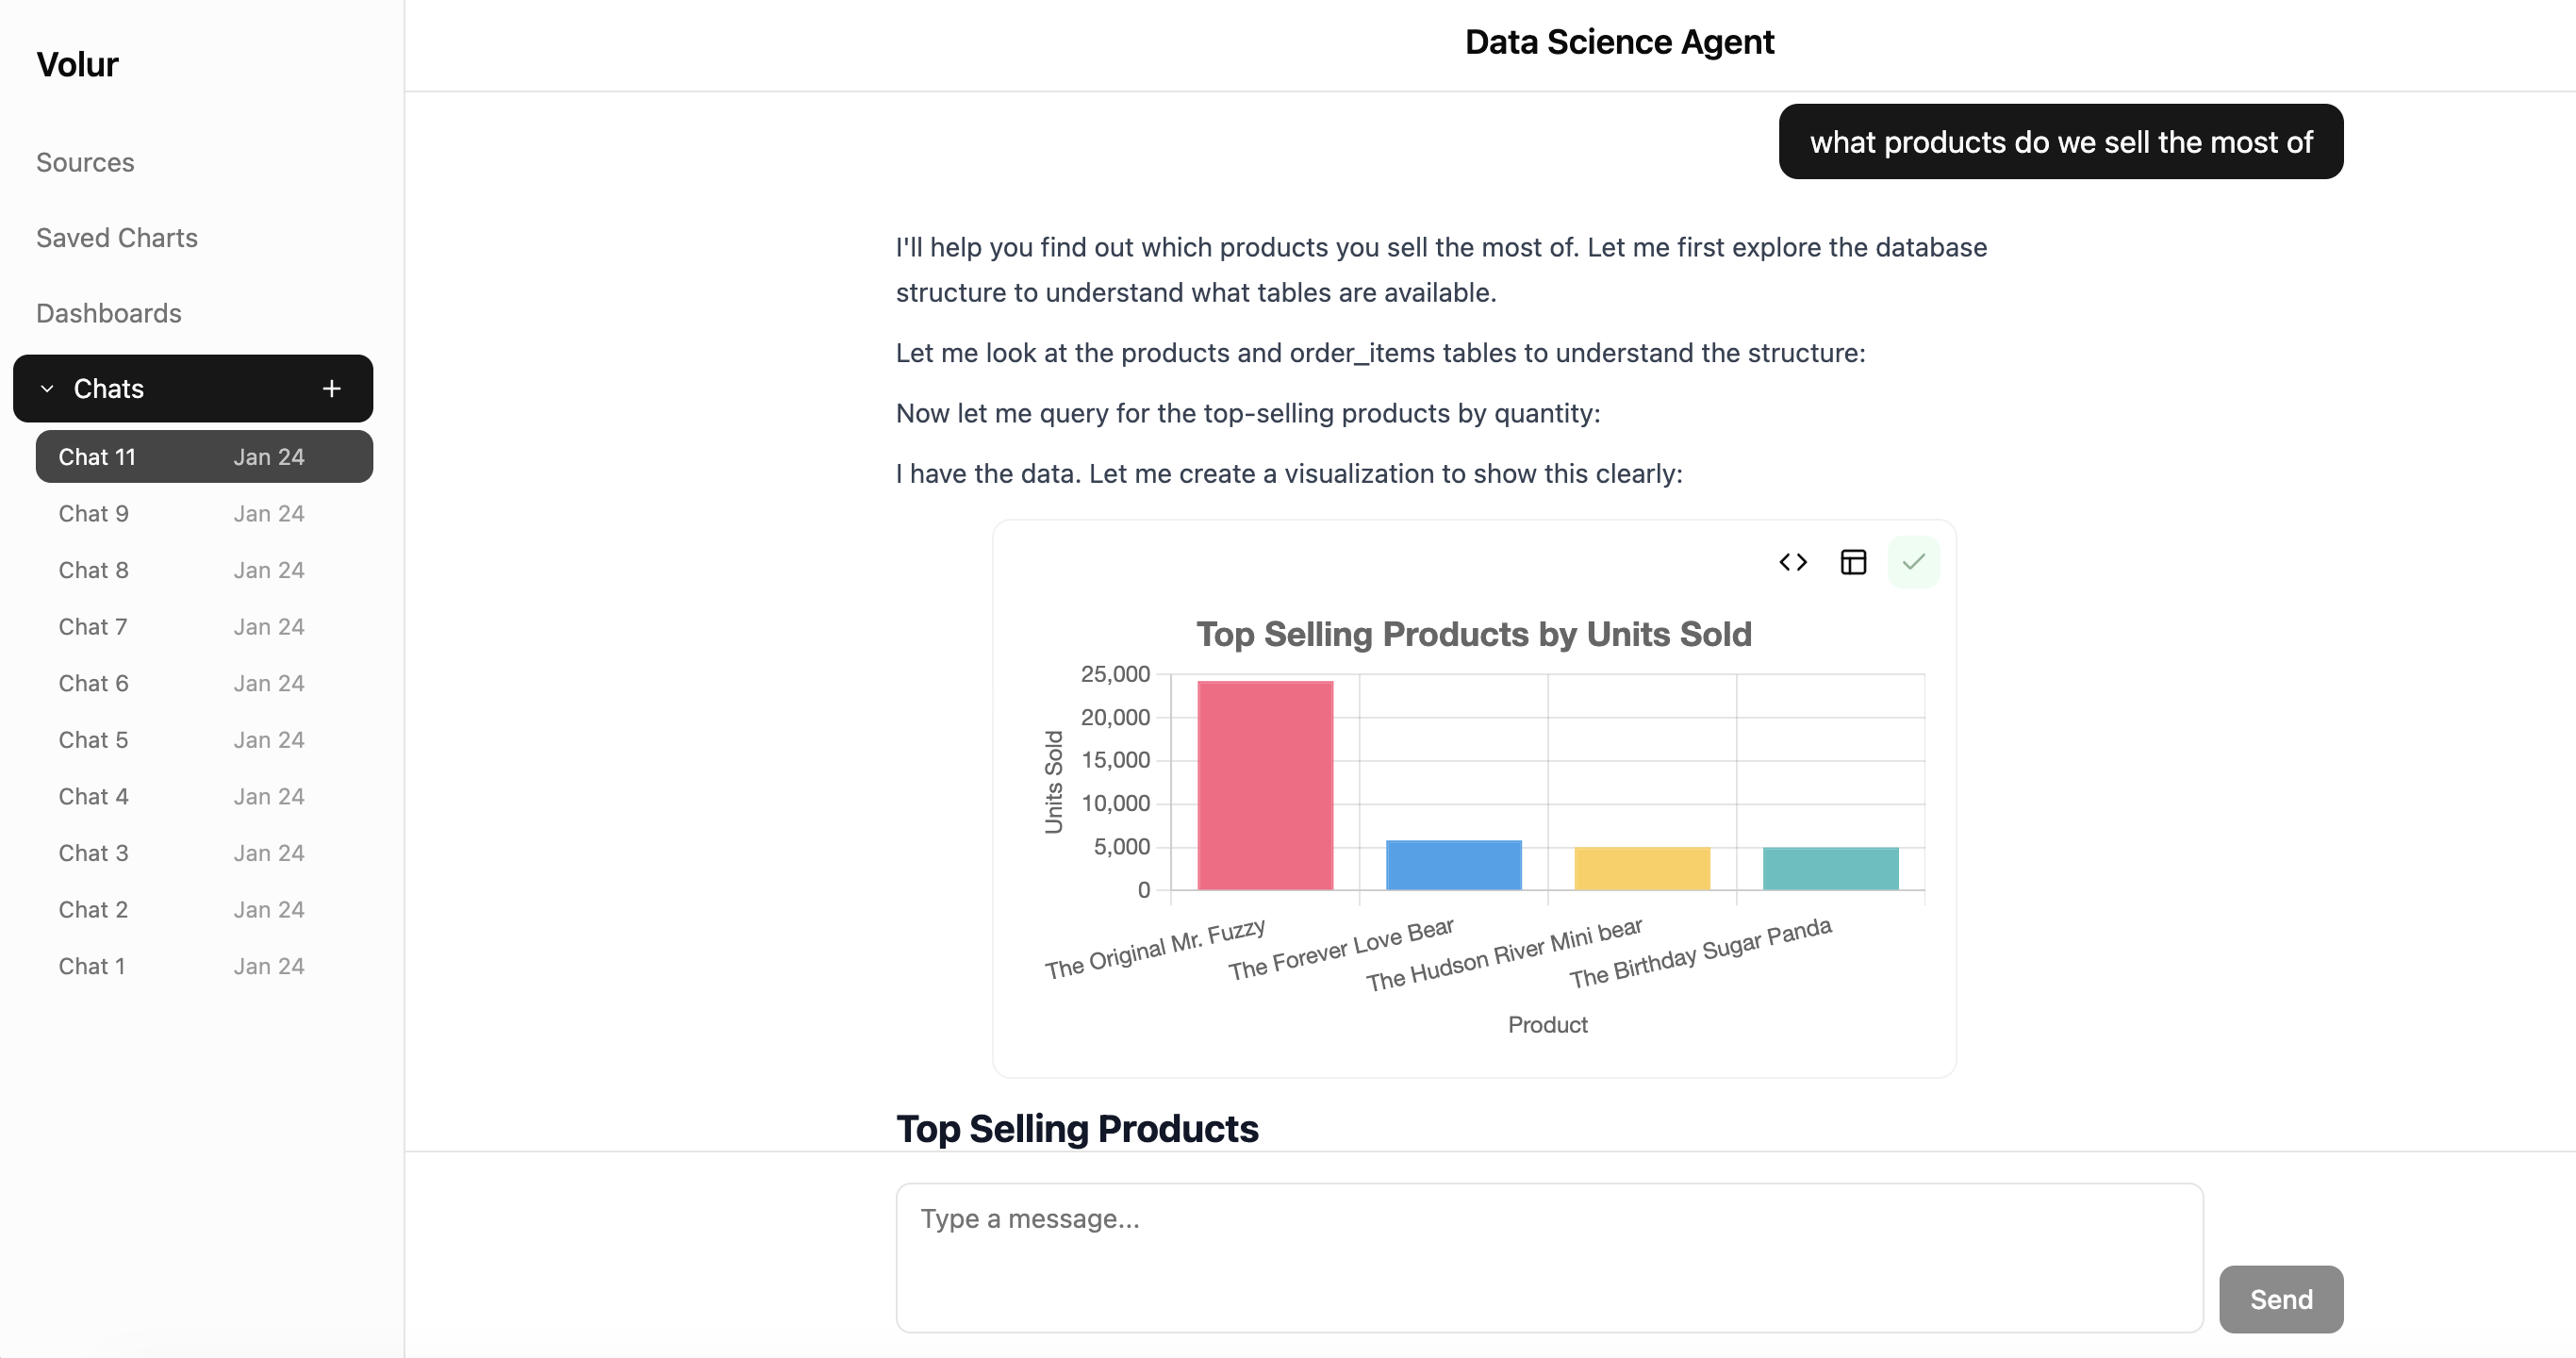Show the chart's code view icon
The width and height of the screenshot is (2576, 1358).
[x=1793, y=562]
